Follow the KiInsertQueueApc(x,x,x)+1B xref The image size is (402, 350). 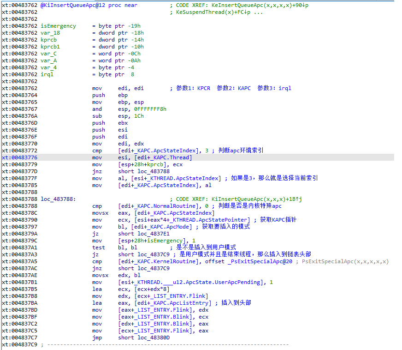(257, 199)
